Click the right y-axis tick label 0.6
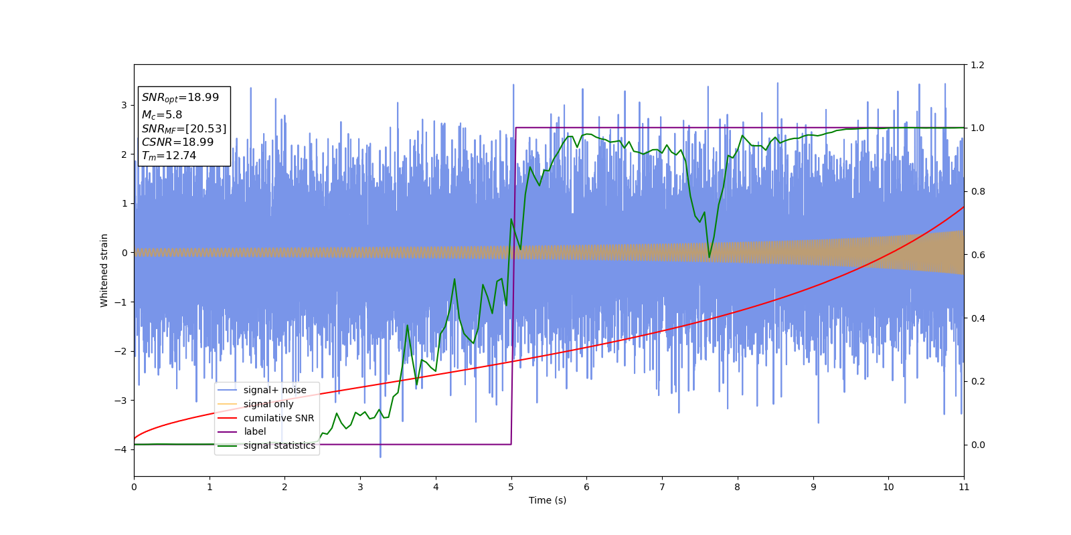 tap(977, 255)
